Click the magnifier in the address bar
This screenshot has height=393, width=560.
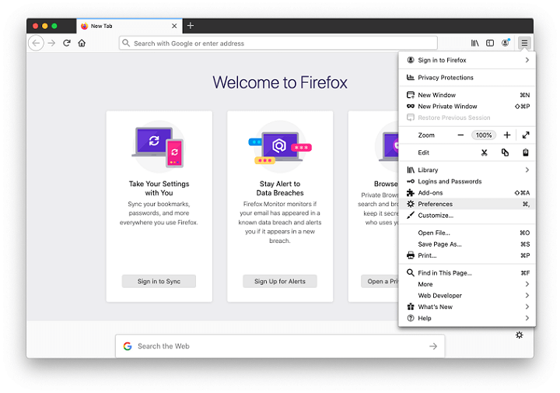pos(126,44)
